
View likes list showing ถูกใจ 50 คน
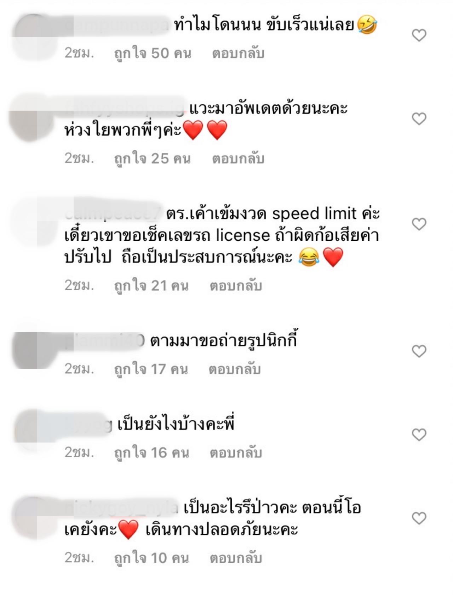point(153,54)
